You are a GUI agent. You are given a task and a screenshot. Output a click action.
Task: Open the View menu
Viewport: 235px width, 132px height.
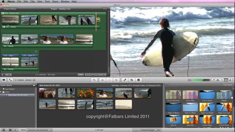point(40,1)
